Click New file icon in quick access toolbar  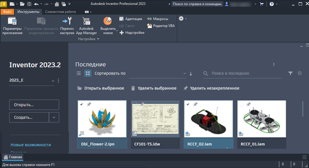click(12, 4)
